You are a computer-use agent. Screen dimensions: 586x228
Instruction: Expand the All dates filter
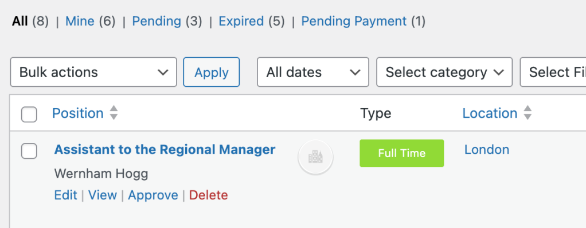tap(313, 72)
